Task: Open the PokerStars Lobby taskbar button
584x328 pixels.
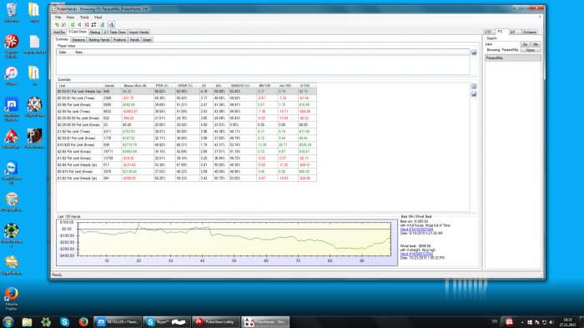Action: [215, 321]
